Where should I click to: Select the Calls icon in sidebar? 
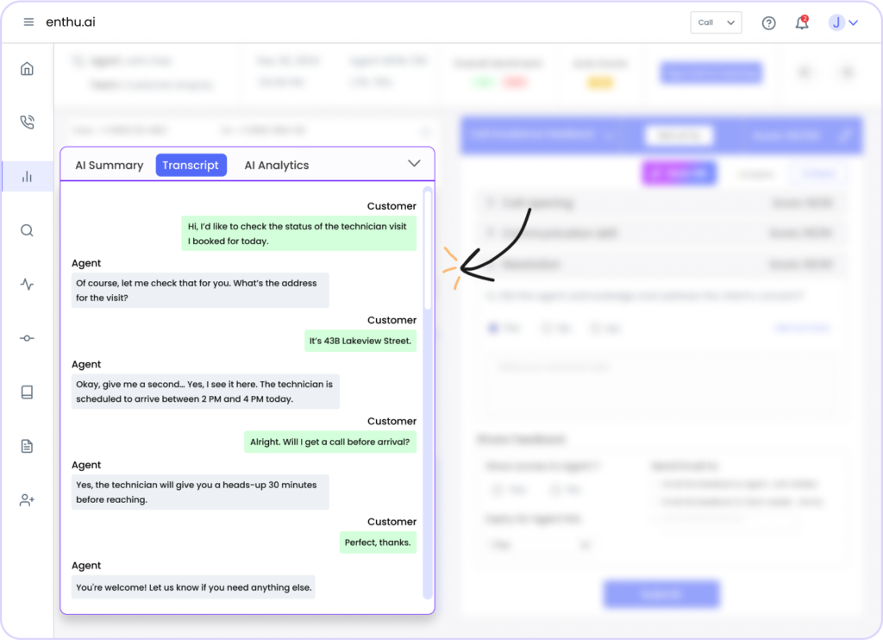[27, 122]
